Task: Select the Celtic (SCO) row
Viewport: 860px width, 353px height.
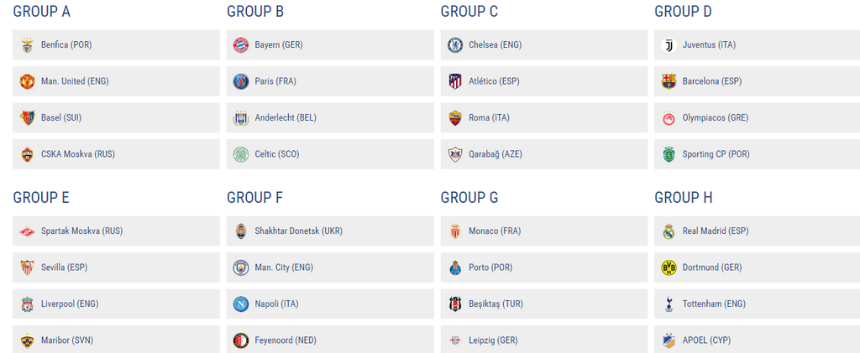Action: [x=330, y=154]
